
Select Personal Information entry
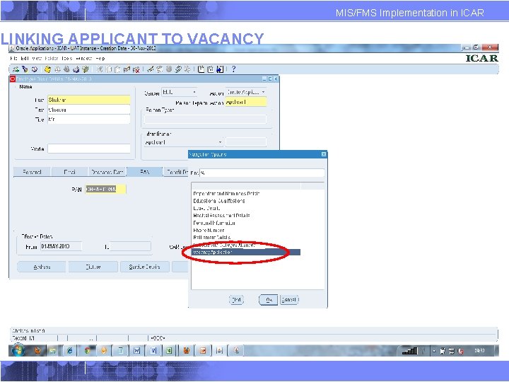coord(214,223)
